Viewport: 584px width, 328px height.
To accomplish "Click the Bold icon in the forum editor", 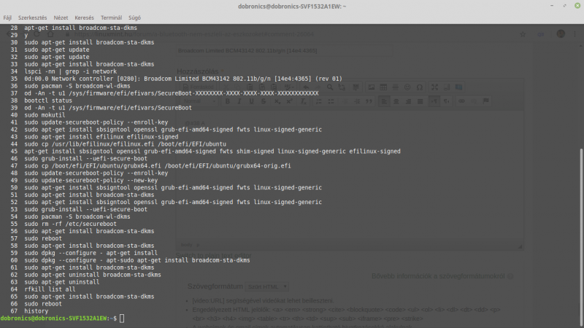I will tap(227, 101).
